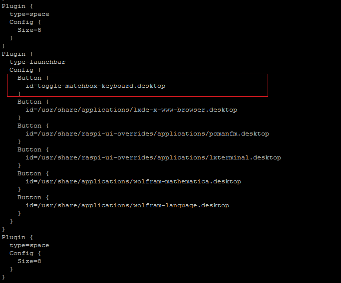This screenshot has width=341, height=283.
Task: Click the toggle-matchbox-keyboard.desktop id line
Action: (x=95, y=86)
